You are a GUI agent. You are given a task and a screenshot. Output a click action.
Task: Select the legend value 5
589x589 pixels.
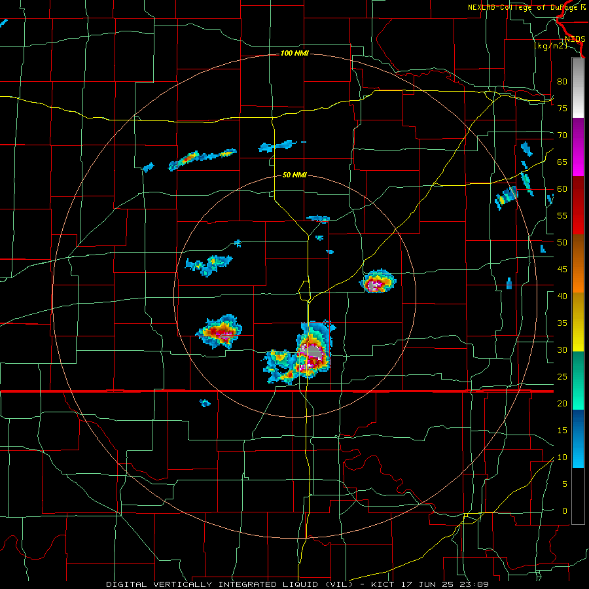[564, 484]
